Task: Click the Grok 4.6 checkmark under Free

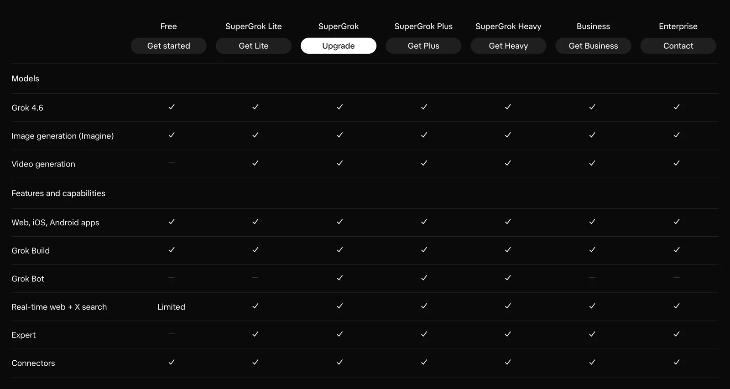Action: (x=172, y=107)
